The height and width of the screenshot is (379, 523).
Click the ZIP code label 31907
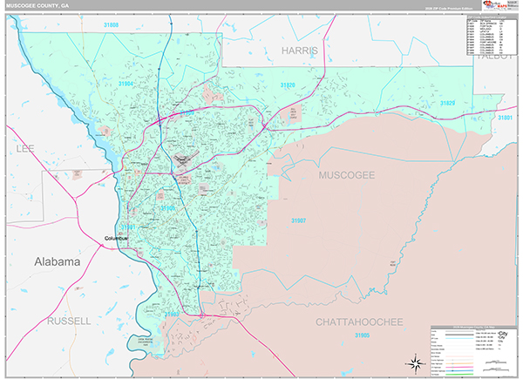(298, 220)
